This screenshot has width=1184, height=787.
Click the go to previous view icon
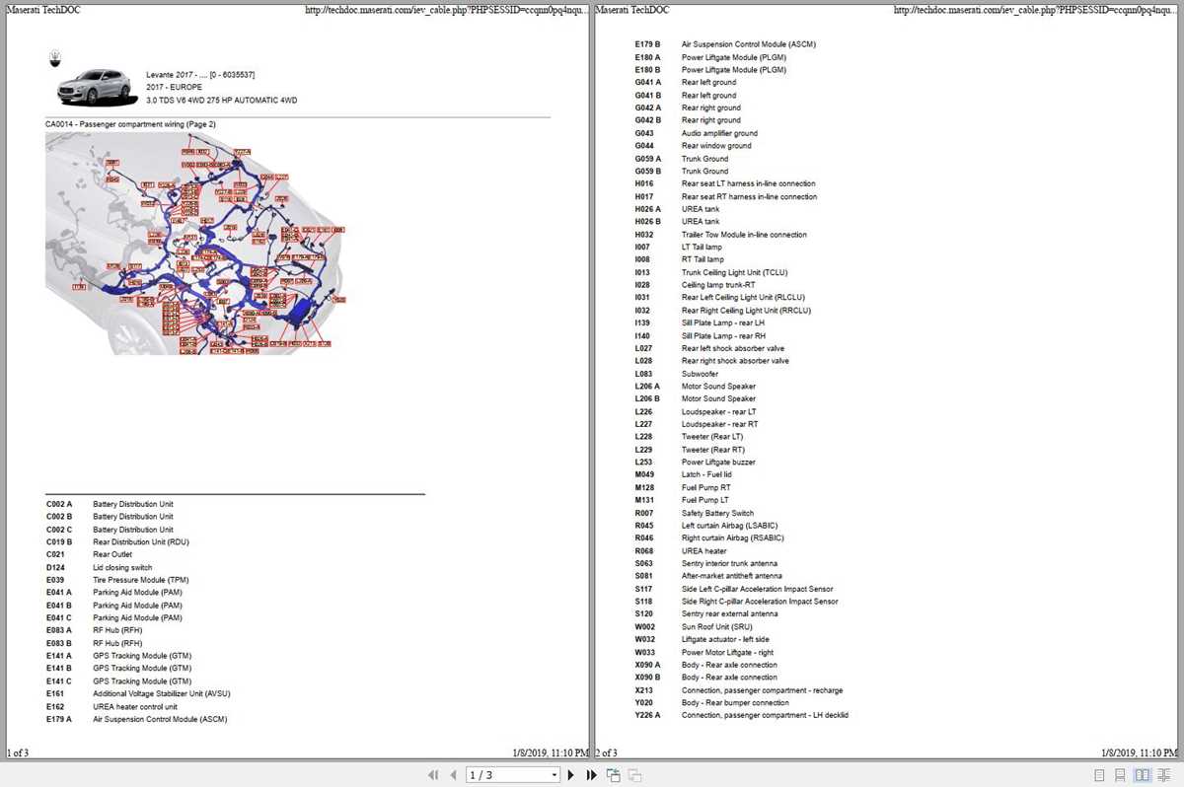pyautogui.click(x=614, y=775)
